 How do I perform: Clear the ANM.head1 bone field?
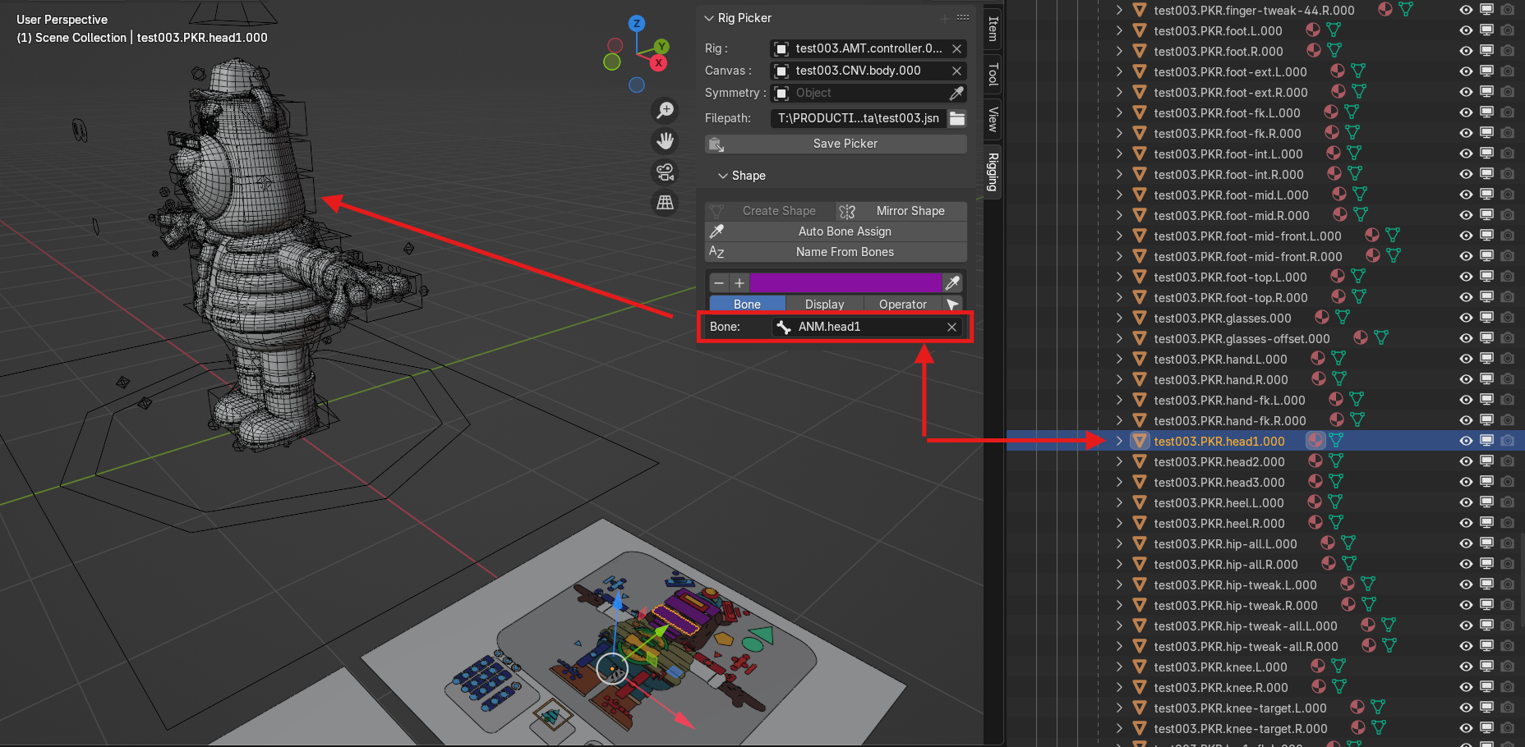(x=951, y=327)
